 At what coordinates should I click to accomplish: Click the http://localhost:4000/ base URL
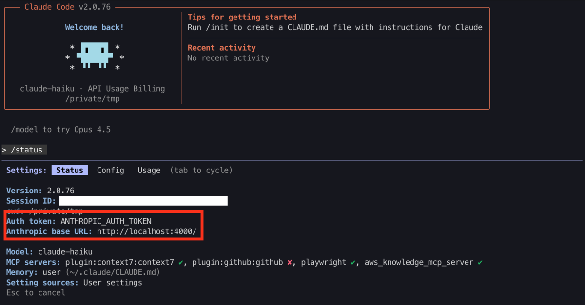pyautogui.click(x=147, y=231)
